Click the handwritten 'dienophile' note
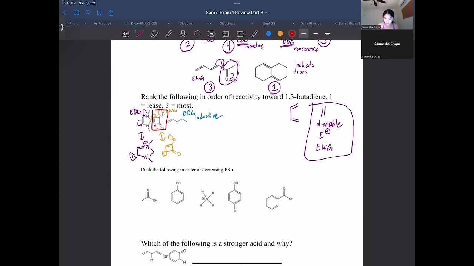The image size is (474, 266). pos(329,124)
